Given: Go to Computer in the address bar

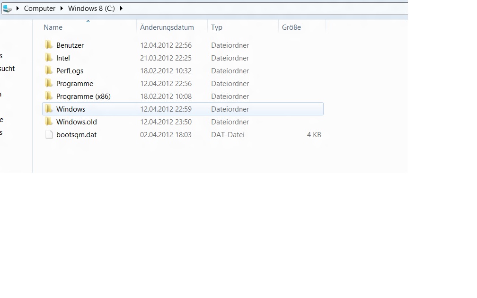Looking at the screenshot, I should coord(40,9).
